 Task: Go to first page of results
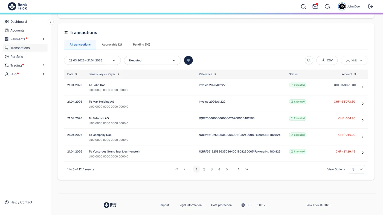tap(177, 169)
